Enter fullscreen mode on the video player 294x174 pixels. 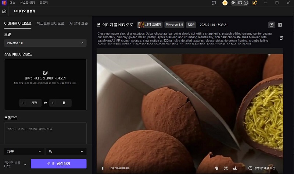tap(226, 168)
